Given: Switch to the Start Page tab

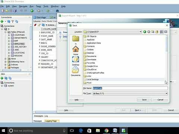Looking at the screenshot, I should [40, 17].
